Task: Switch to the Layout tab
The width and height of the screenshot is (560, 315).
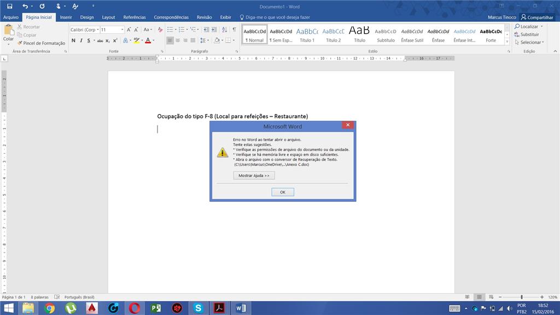Action: click(x=109, y=17)
